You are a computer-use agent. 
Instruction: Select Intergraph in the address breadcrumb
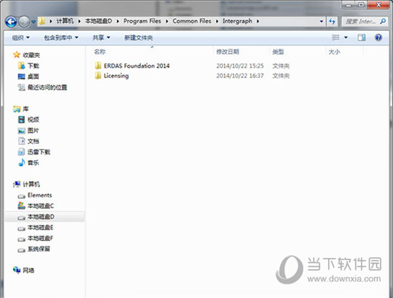(x=237, y=21)
